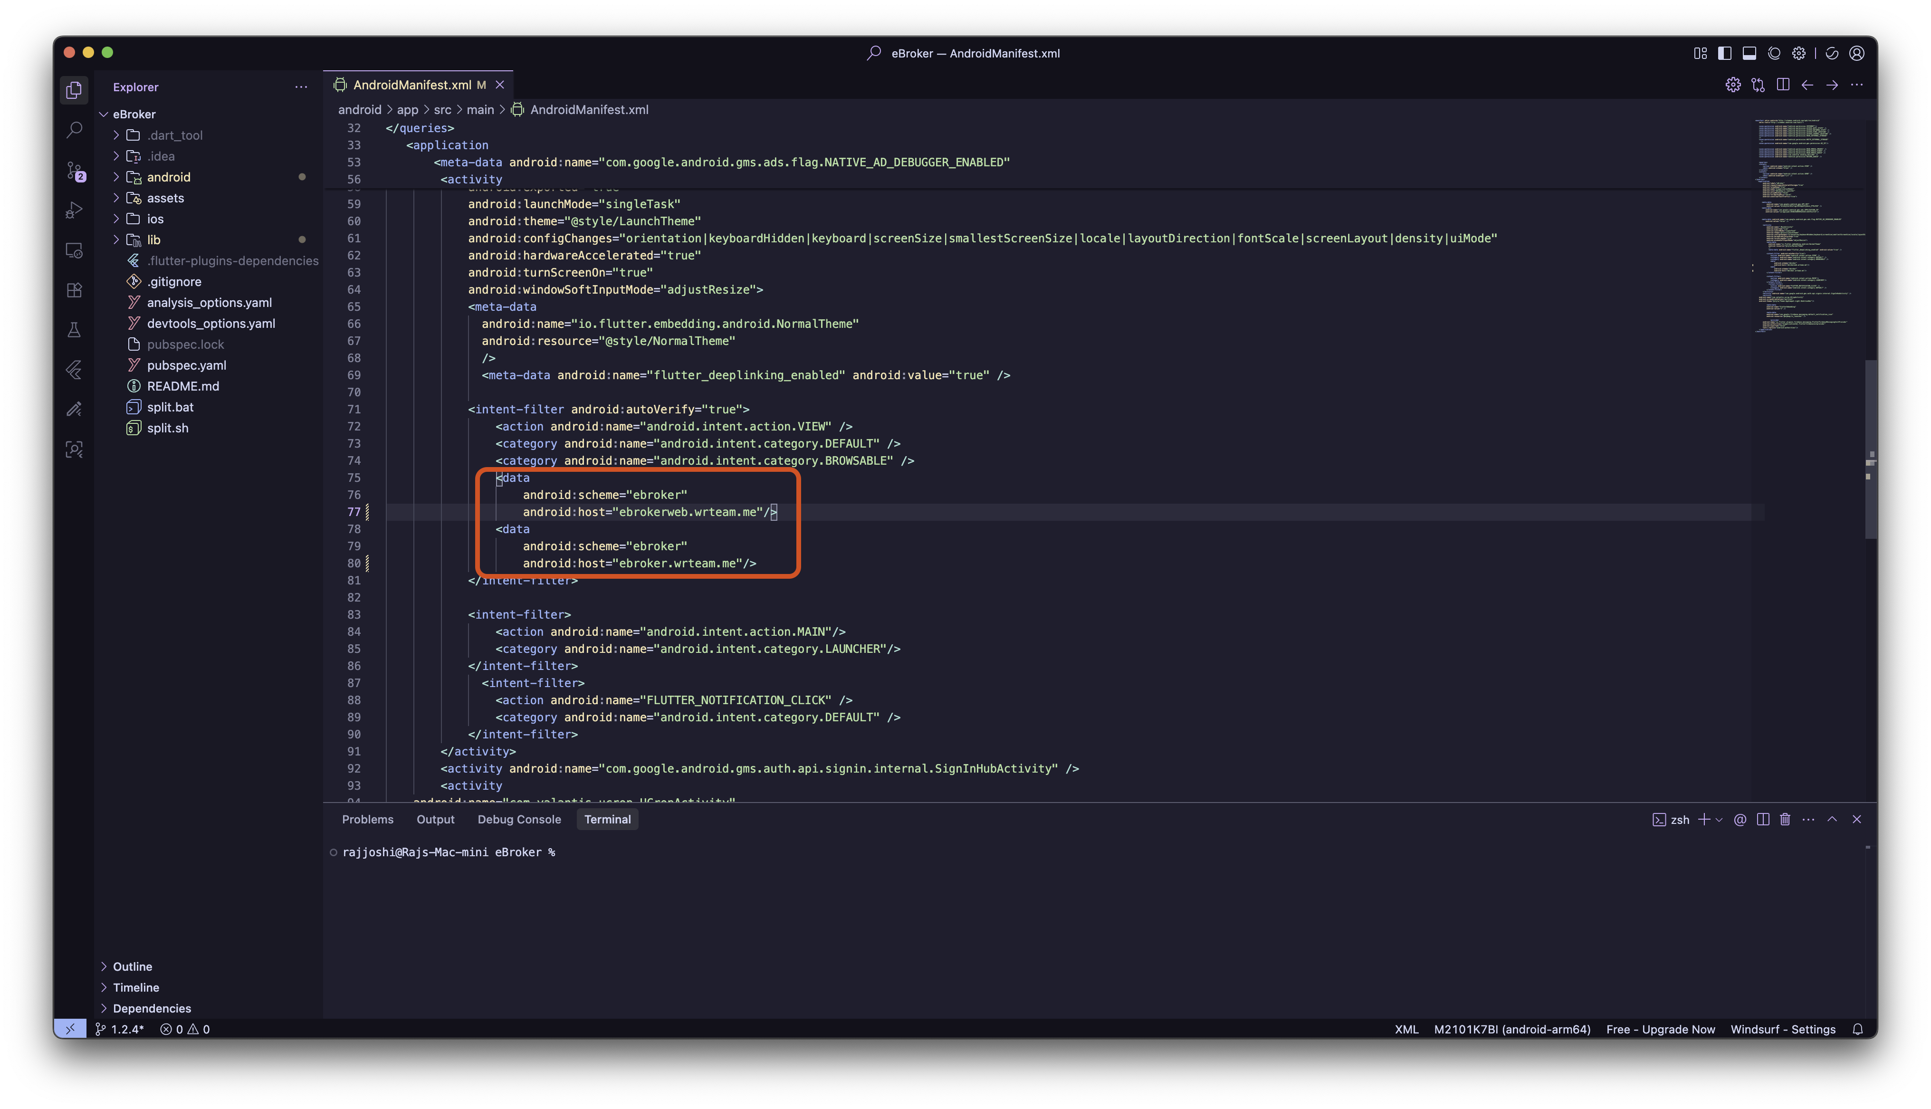Expand the Timeline section
This screenshot has width=1931, height=1109.
click(135, 987)
